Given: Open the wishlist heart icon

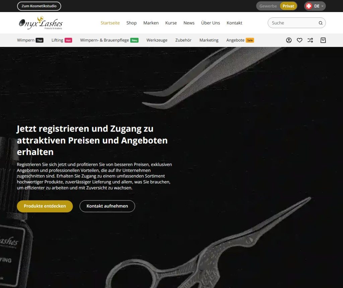Looking at the screenshot, I should click(299, 40).
